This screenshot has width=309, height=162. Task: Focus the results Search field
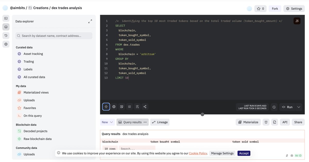pos(137,149)
